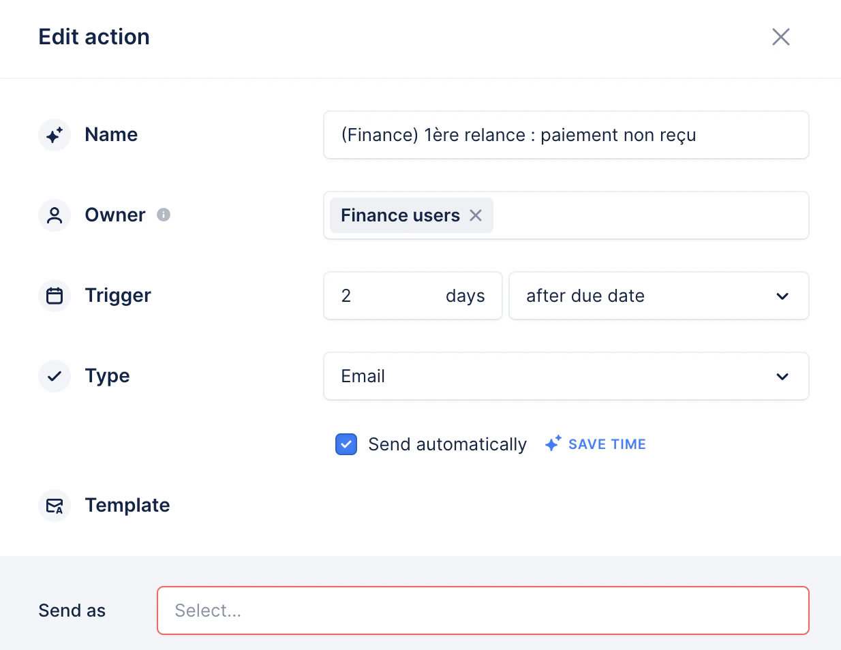Remove the Finance users tag
This screenshot has width=841, height=650.
(476, 215)
